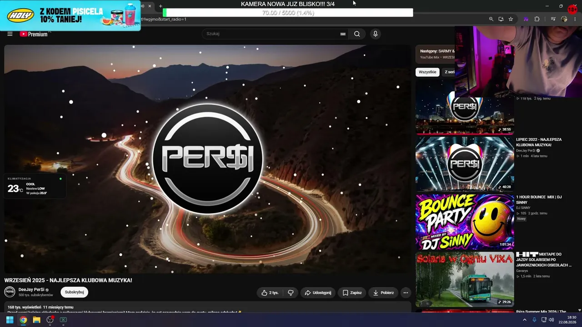
Task: Open DeeJay Per$i channel name link
Action: (31, 290)
